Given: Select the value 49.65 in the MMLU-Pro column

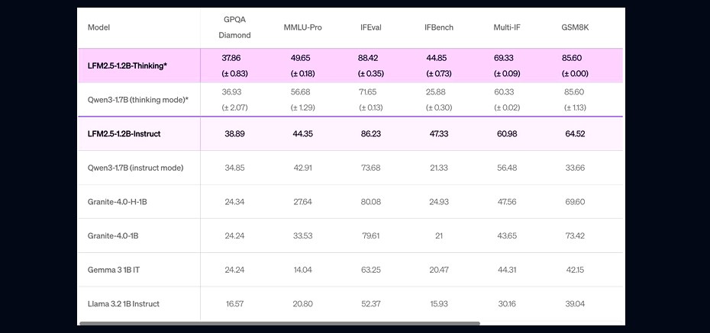Looking at the screenshot, I should point(300,58).
